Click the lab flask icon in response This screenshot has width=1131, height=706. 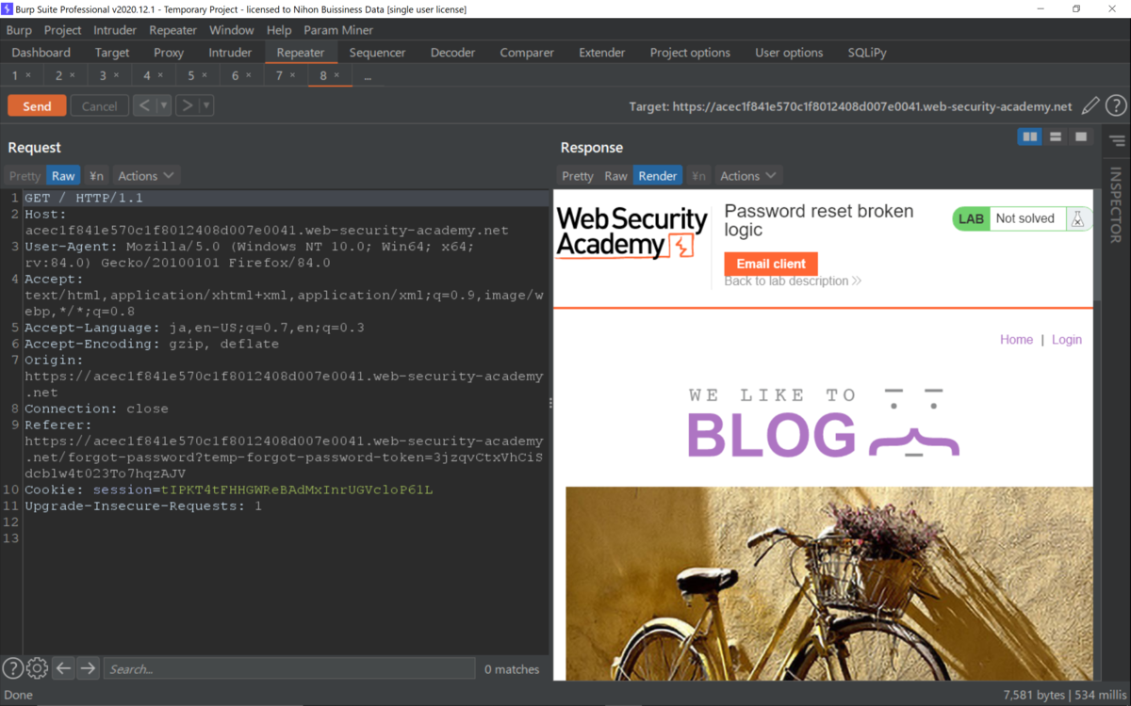pos(1077,218)
